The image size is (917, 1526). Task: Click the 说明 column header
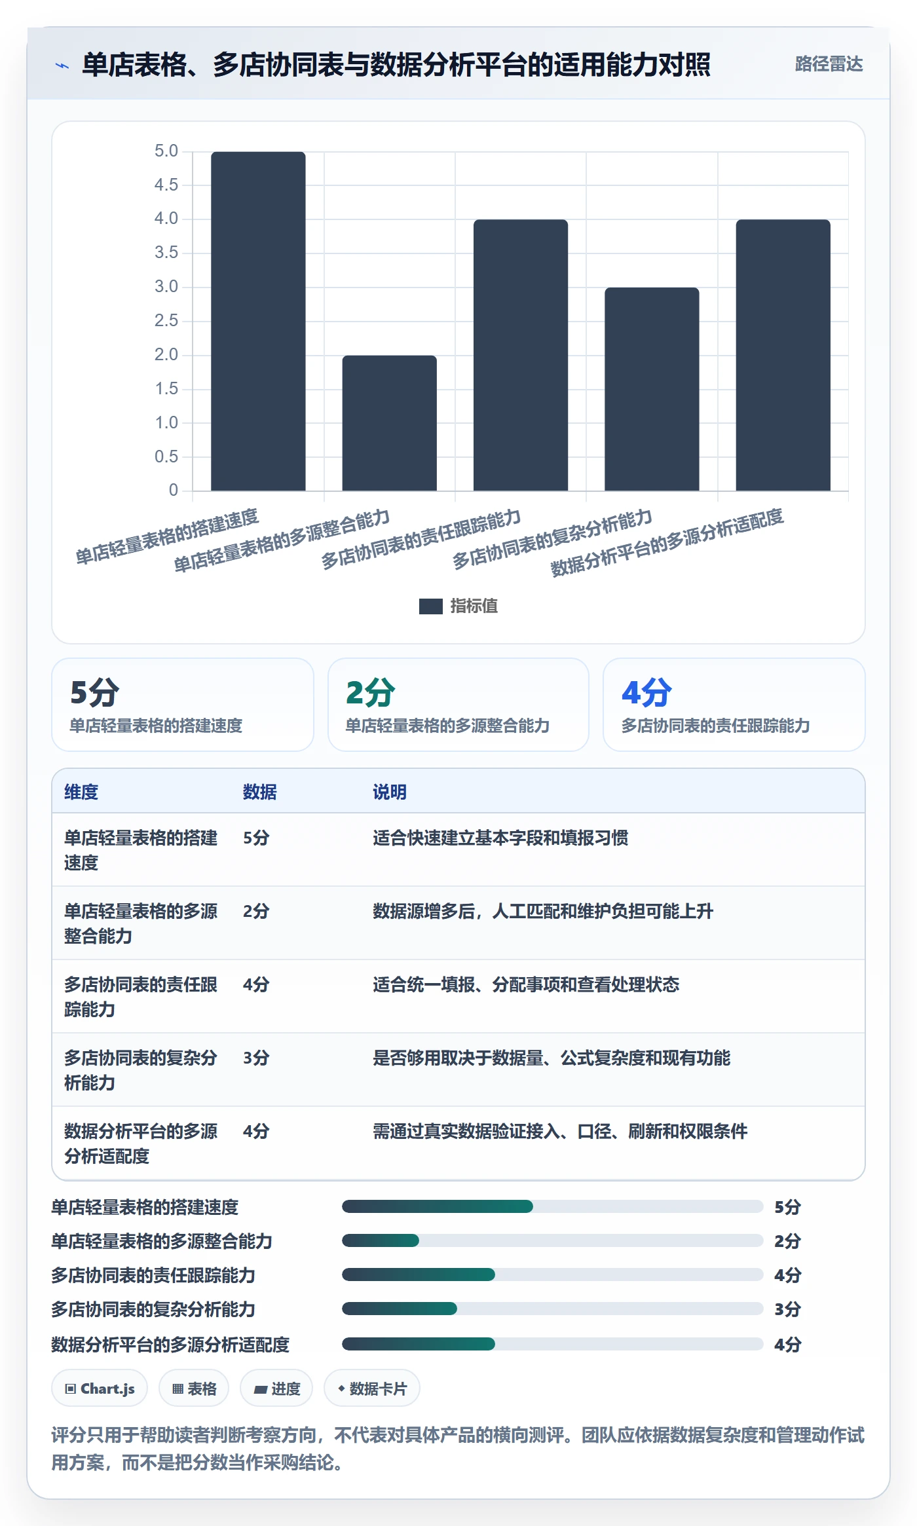[390, 792]
